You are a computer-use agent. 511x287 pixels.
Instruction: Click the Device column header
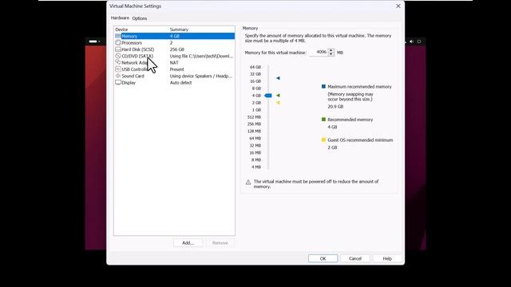pyautogui.click(x=121, y=29)
